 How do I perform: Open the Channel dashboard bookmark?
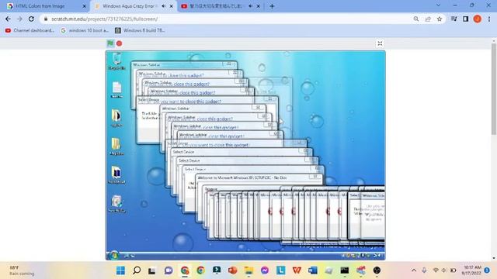[30, 30]
